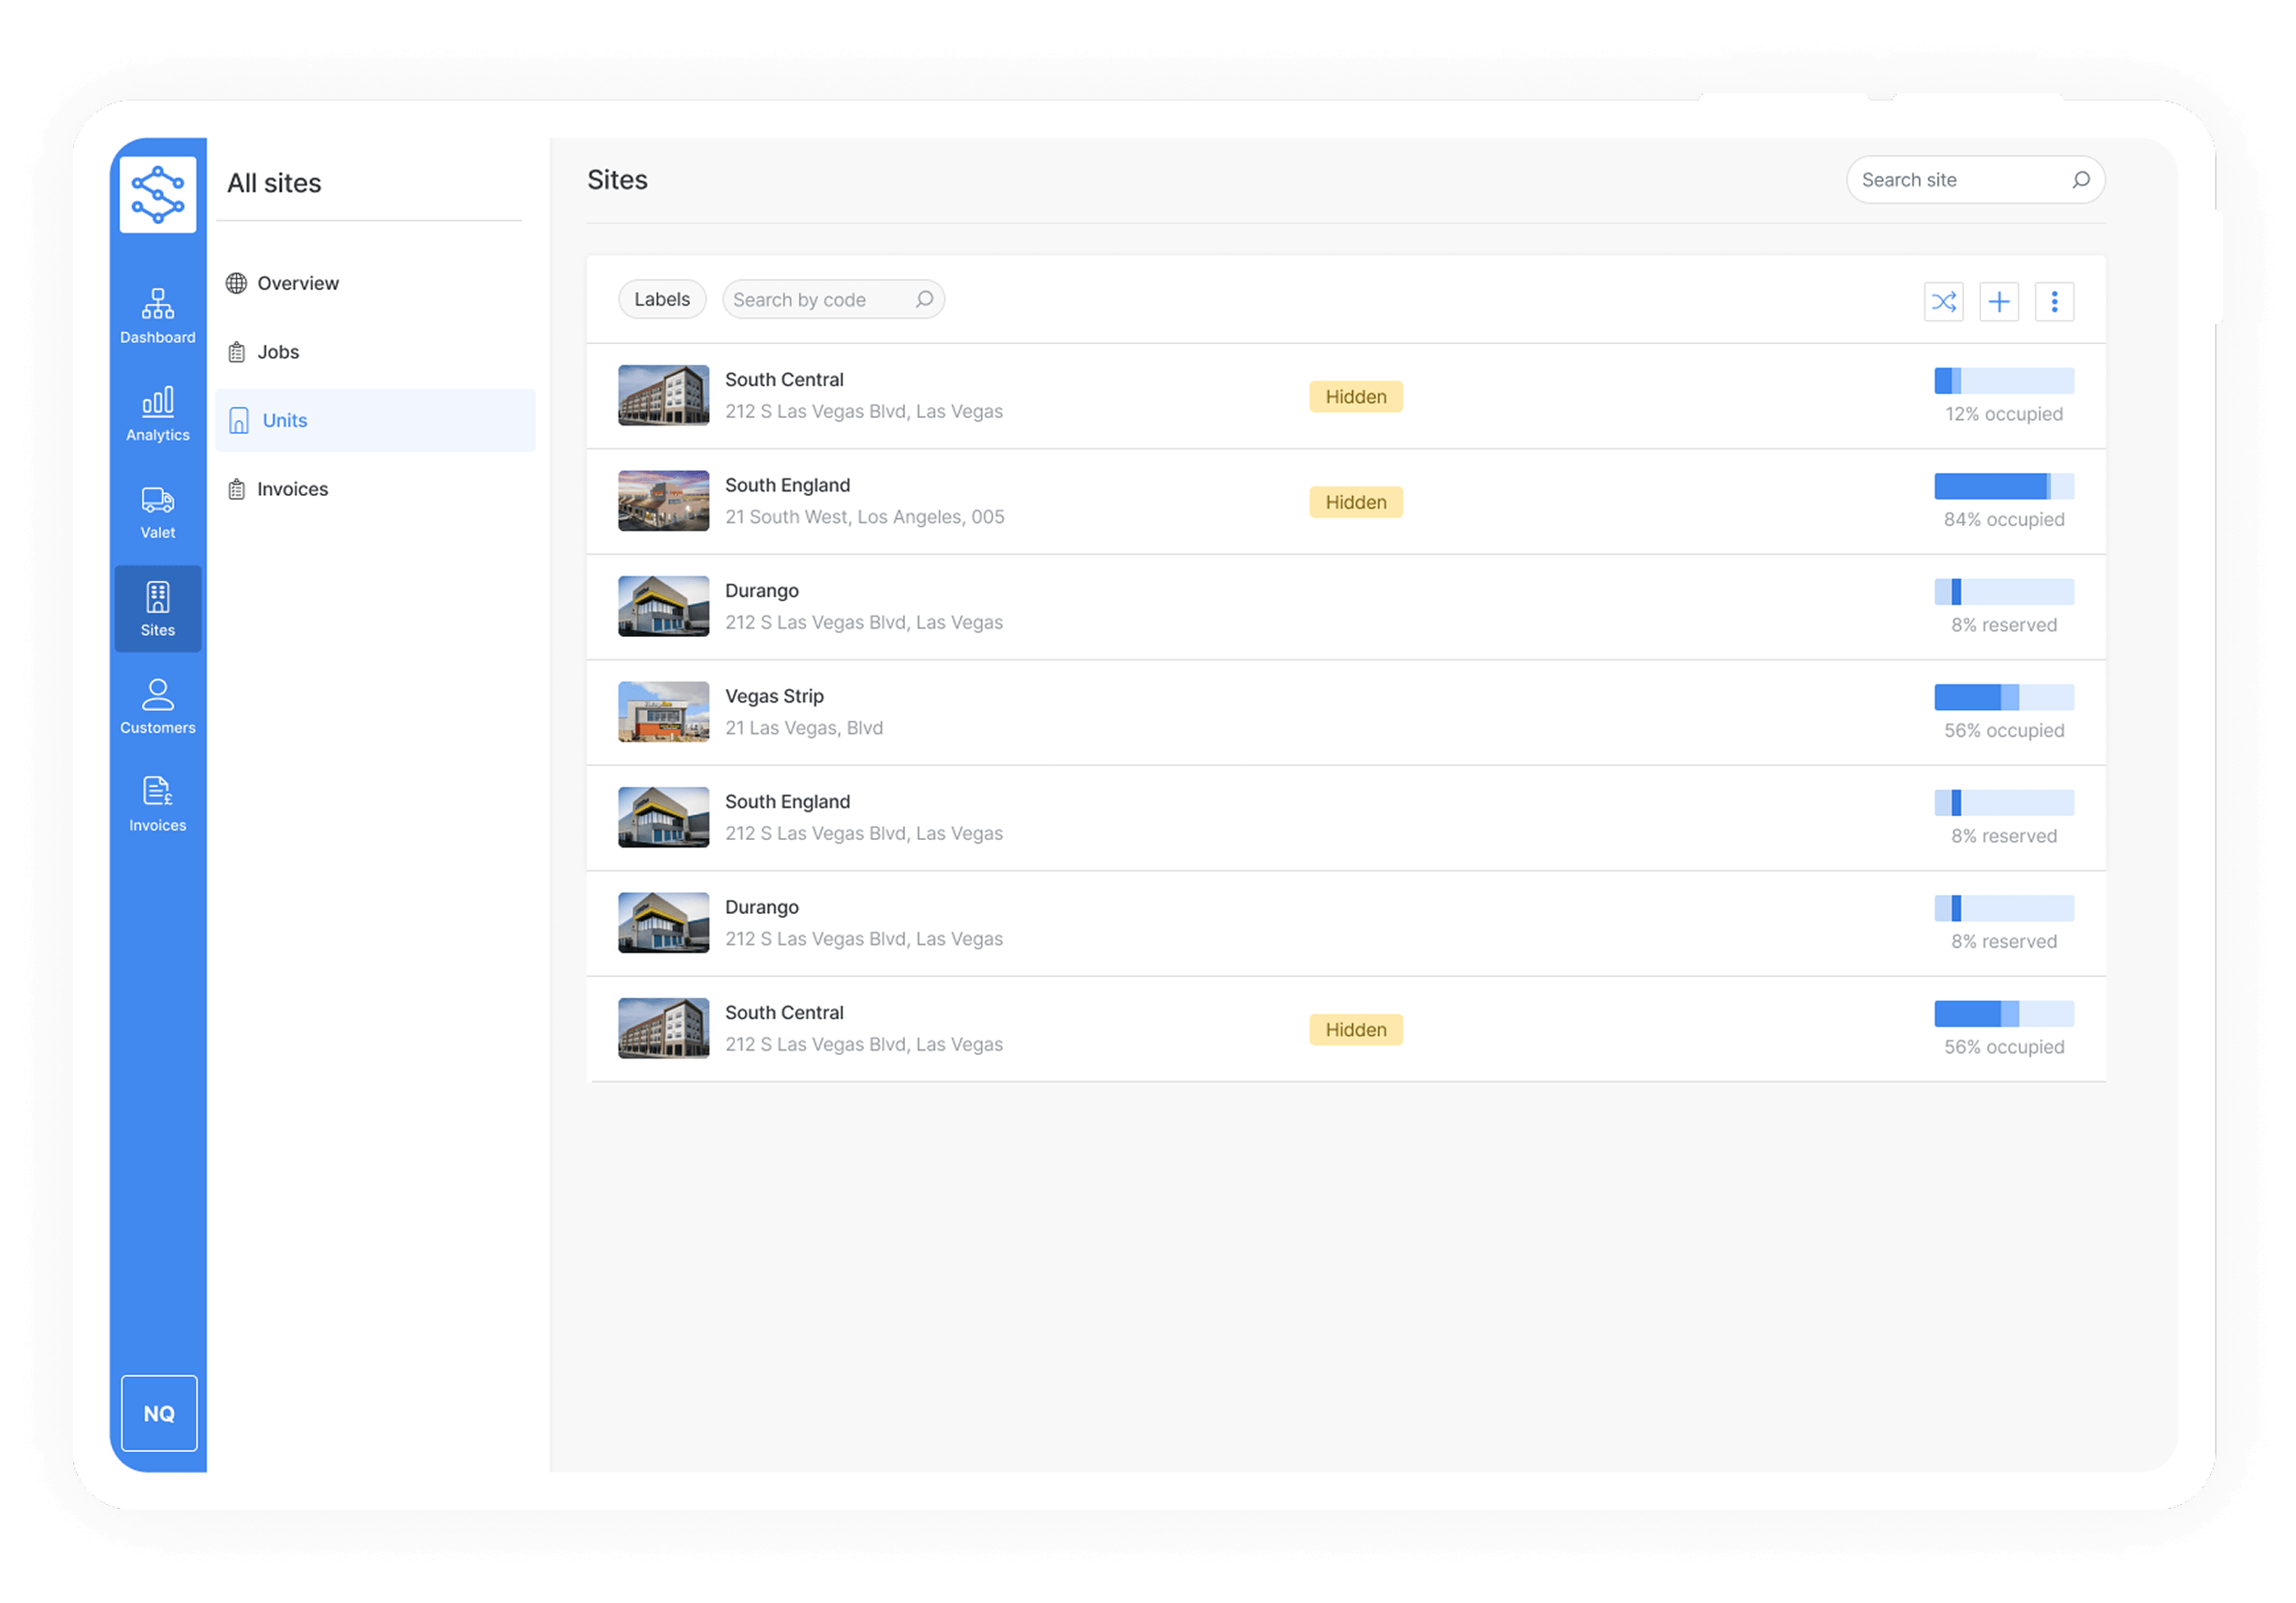Select Overview in All sites menu

[x=297, y=283]
